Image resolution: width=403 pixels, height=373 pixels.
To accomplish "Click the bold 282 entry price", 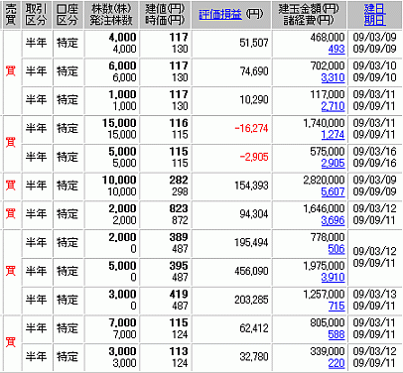I will click(x=179, y=180).
